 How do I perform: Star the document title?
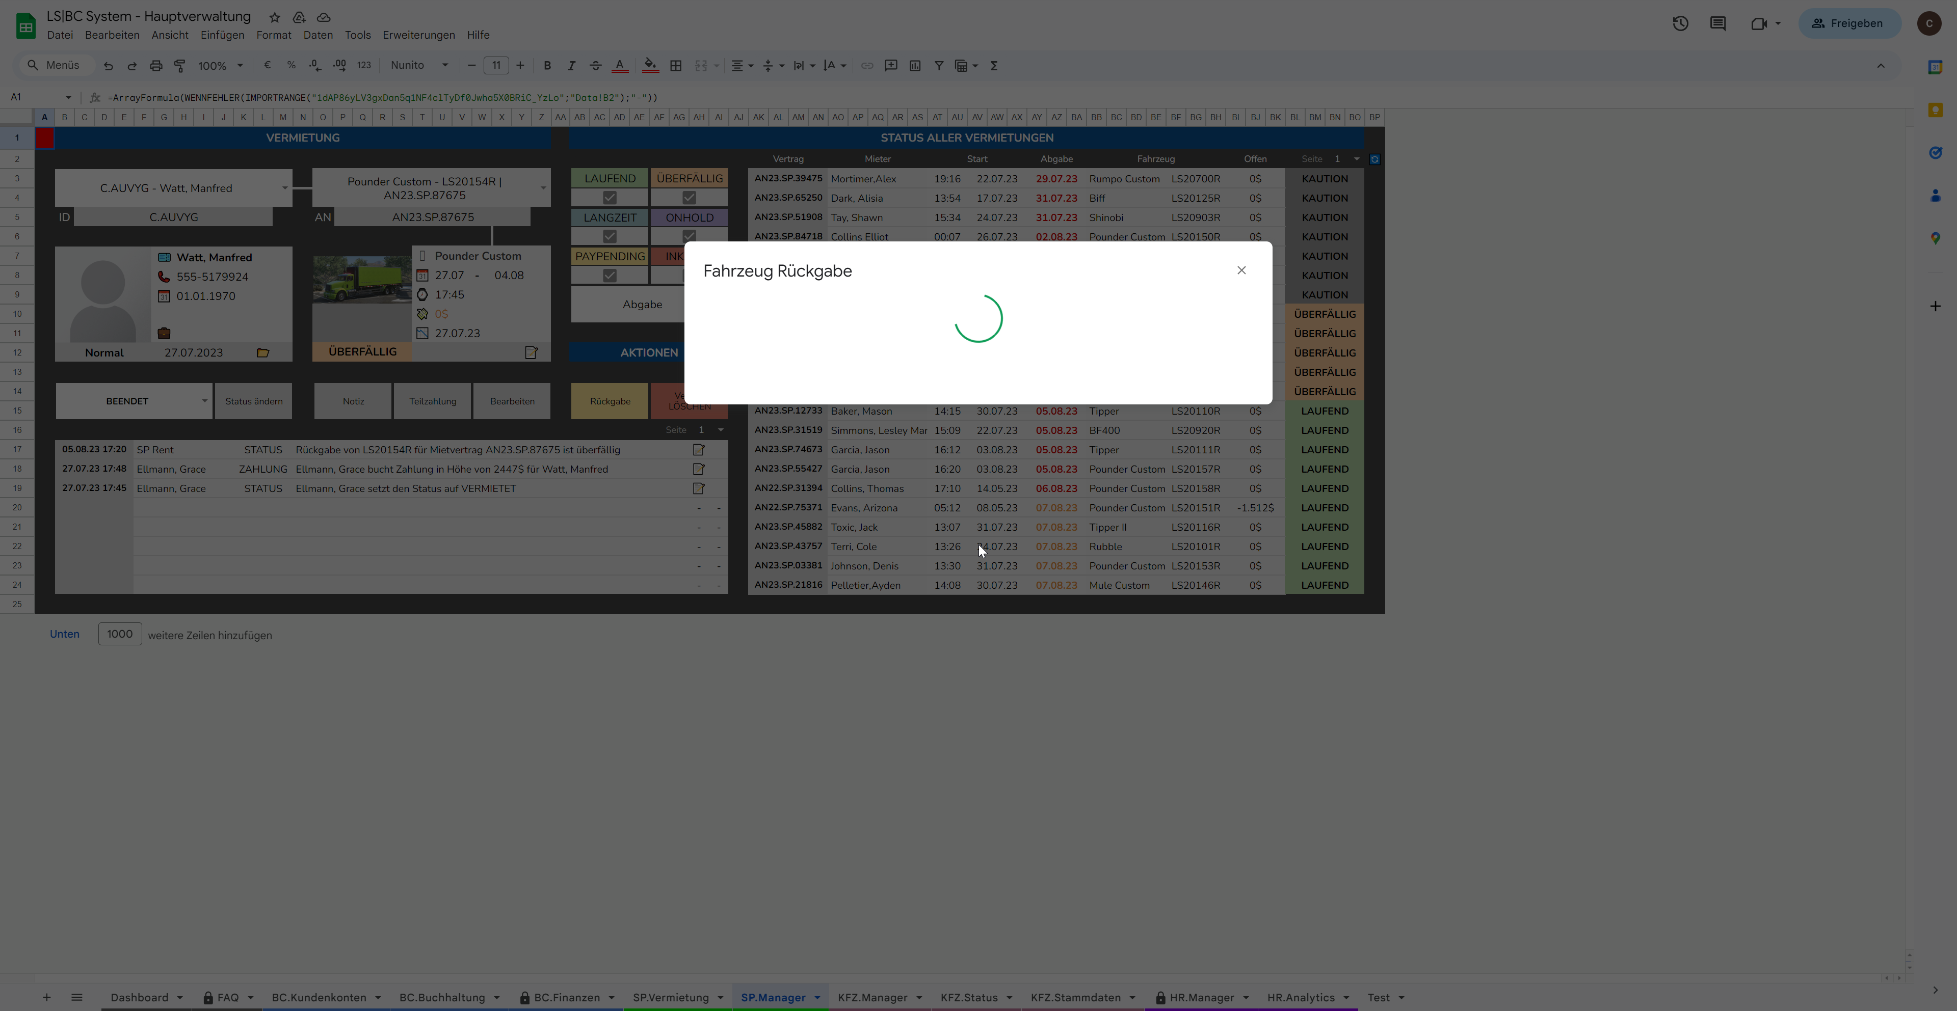(x=275, y=17)
